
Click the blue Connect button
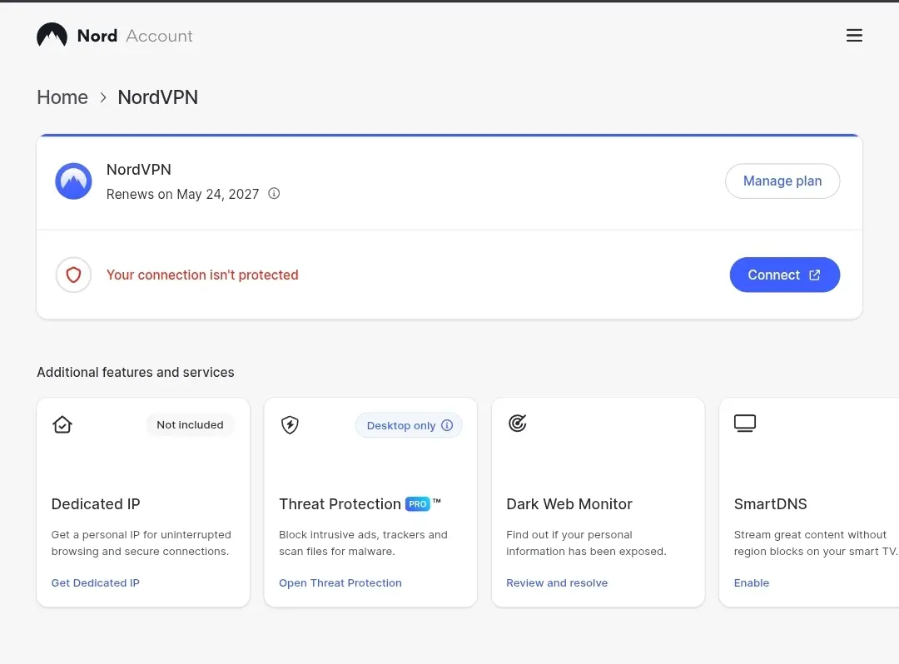pyautogui.click(x=784, y=275)
